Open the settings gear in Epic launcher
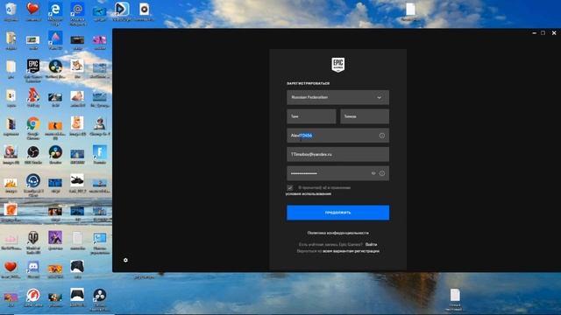This screenshot has width=561, height=315. (125, 260)
